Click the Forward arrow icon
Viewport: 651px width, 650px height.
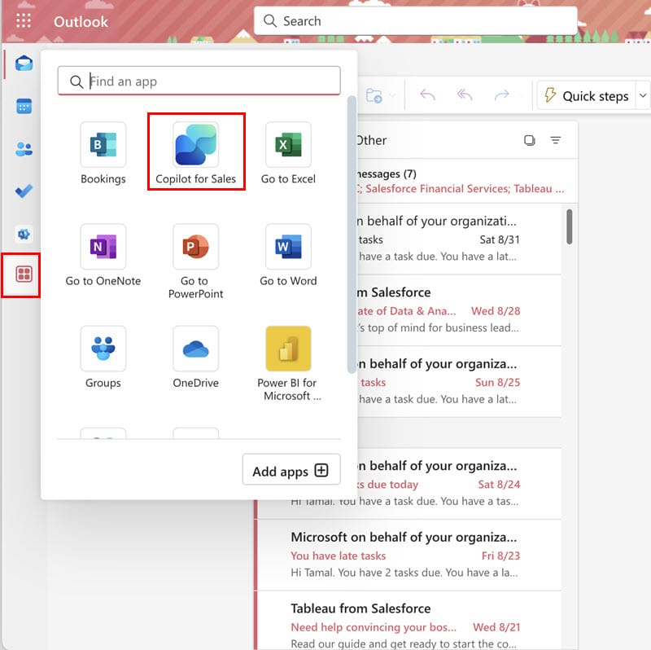point(501,95)
